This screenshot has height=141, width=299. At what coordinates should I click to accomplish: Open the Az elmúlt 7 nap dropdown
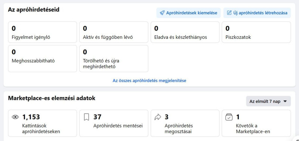268,101
